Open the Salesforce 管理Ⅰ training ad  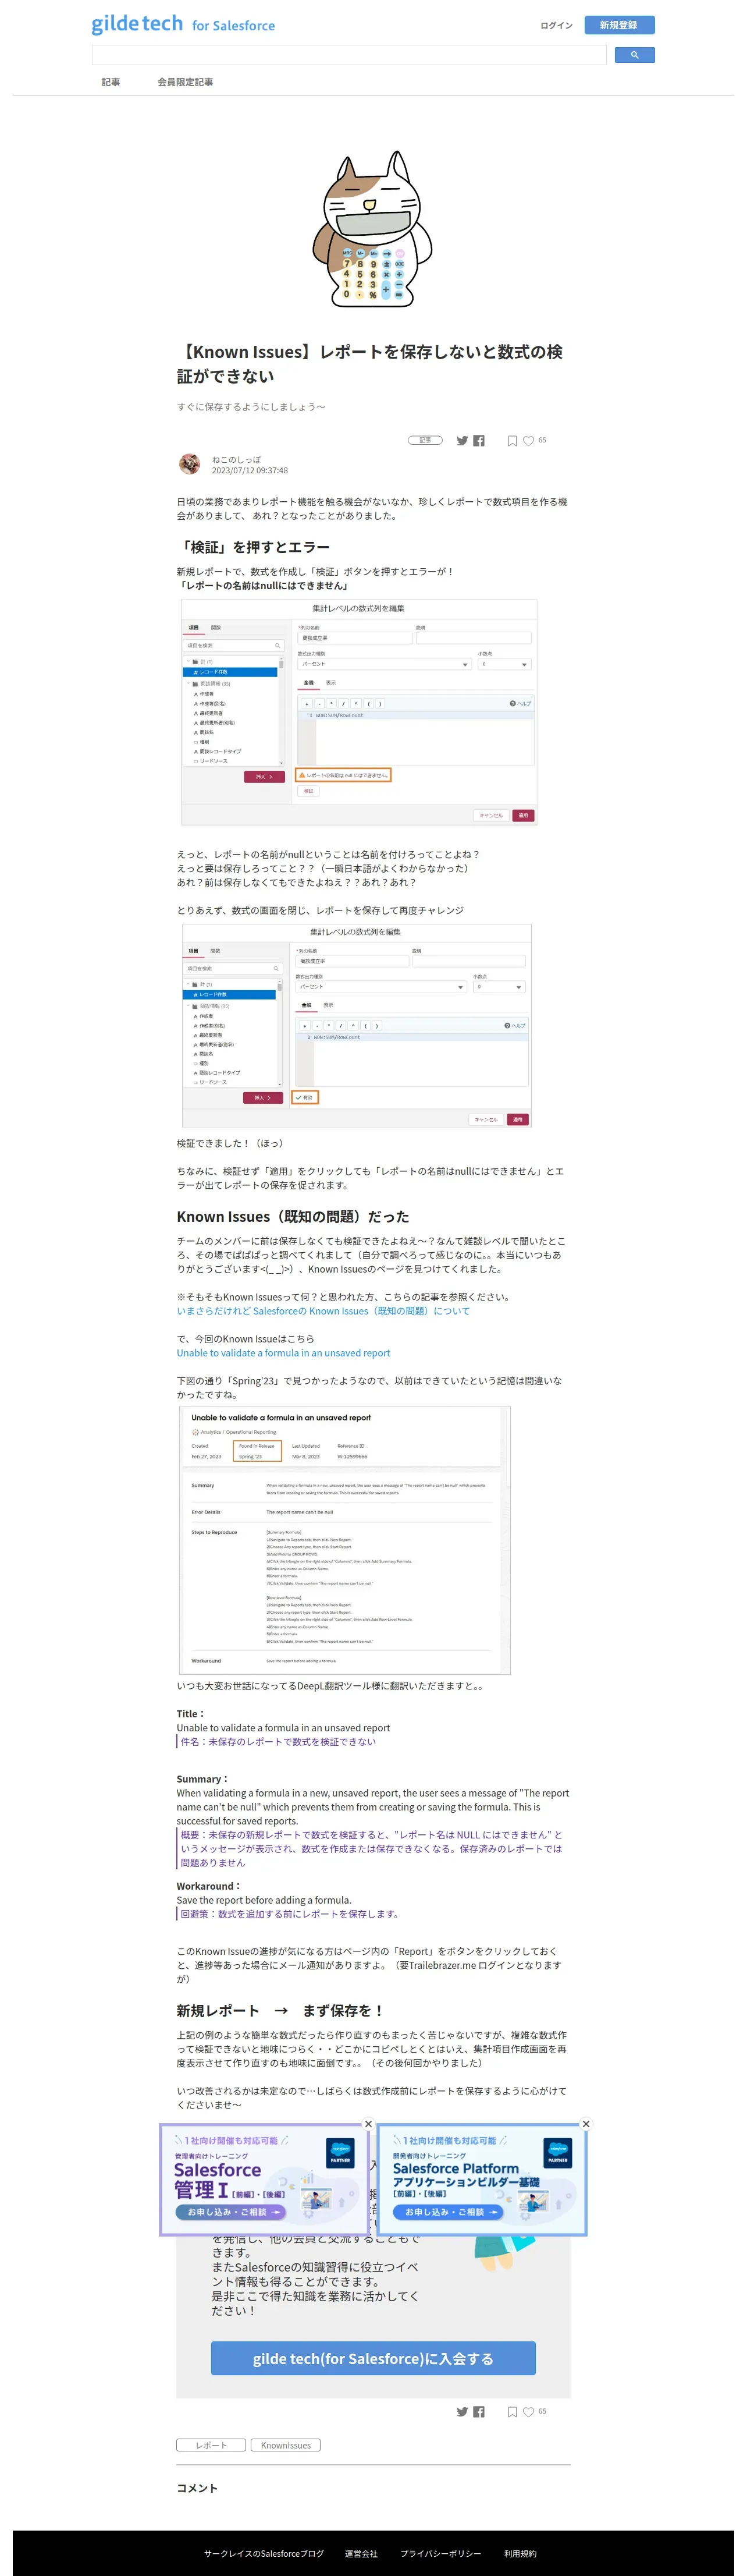pos(263,2180)
